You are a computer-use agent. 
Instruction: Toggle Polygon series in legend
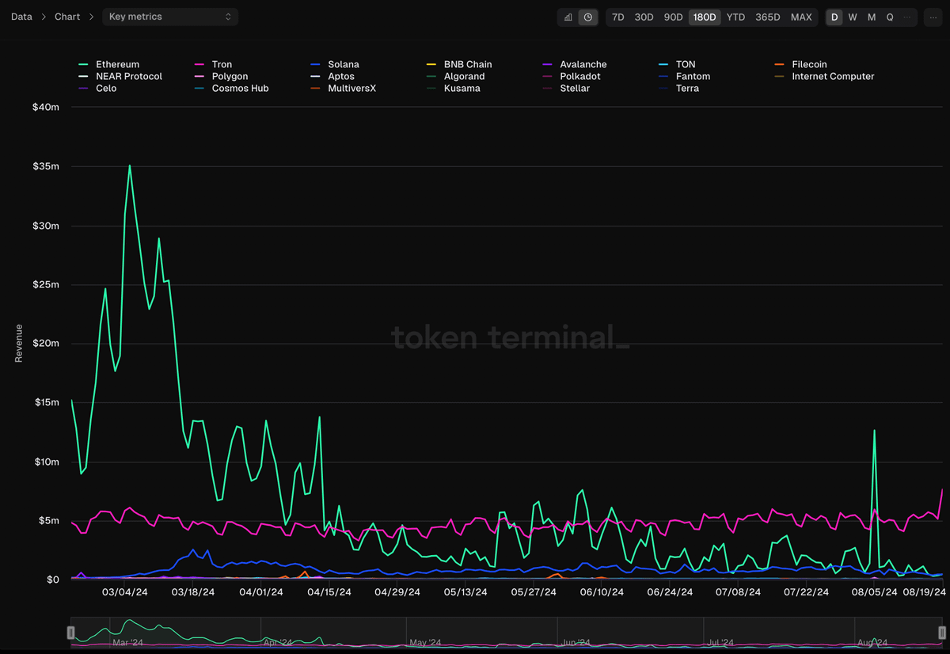point(221,76)
